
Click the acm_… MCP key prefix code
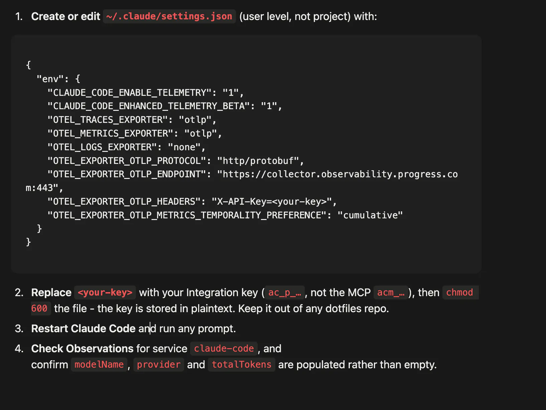pyautogui.click(x=391, y=292)
